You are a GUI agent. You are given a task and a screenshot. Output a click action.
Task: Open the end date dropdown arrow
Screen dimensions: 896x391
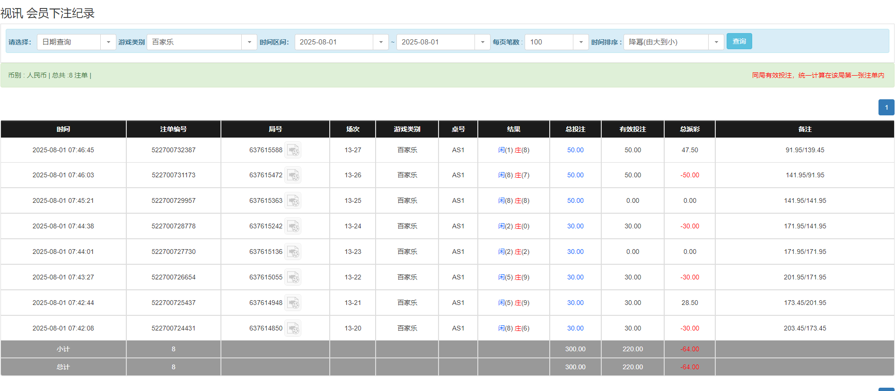tap(482, 42)
